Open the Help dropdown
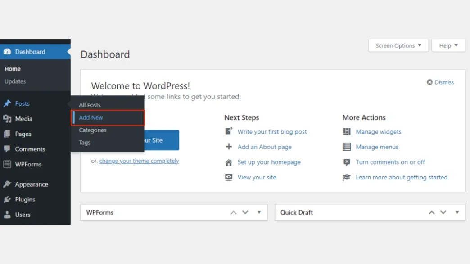Image resolution: width=470 pixels, height=264 pixels. (x=448, y=45)
